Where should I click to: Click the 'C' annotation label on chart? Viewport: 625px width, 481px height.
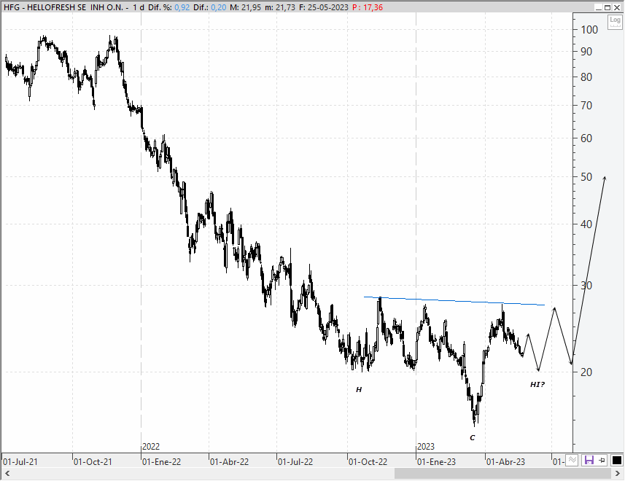(473, 437)
